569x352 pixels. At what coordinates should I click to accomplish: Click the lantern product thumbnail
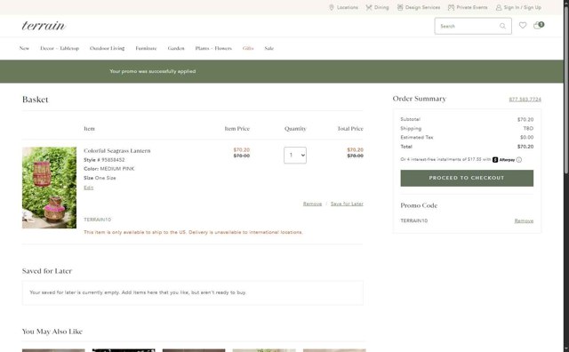(x=50, y=188)
